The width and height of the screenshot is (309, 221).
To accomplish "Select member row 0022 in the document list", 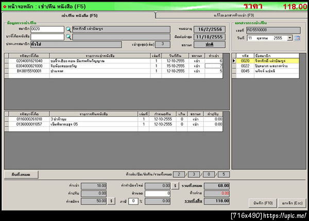I will (x=266, y=66).
